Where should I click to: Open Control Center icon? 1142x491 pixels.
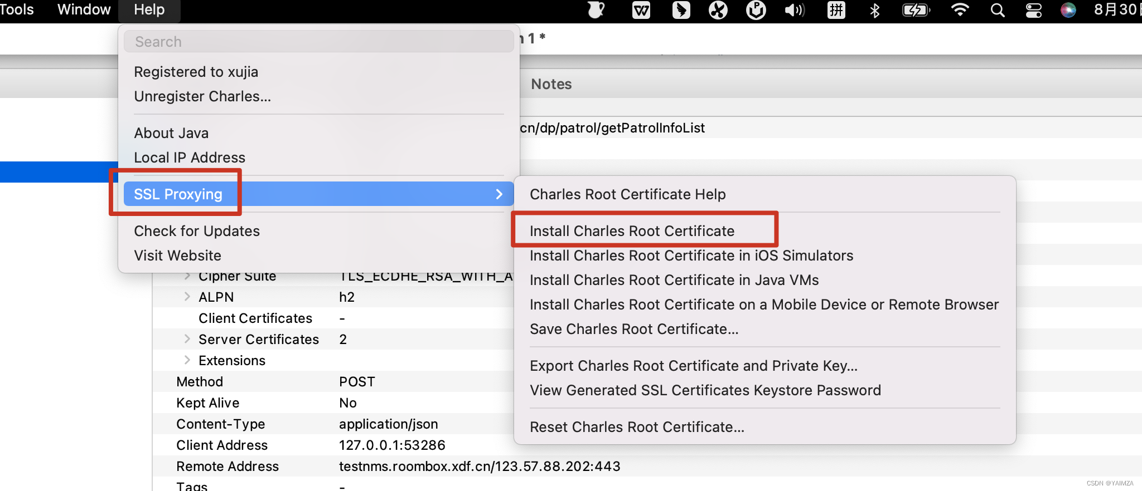pyautogui.click(x=1034, y=10)
